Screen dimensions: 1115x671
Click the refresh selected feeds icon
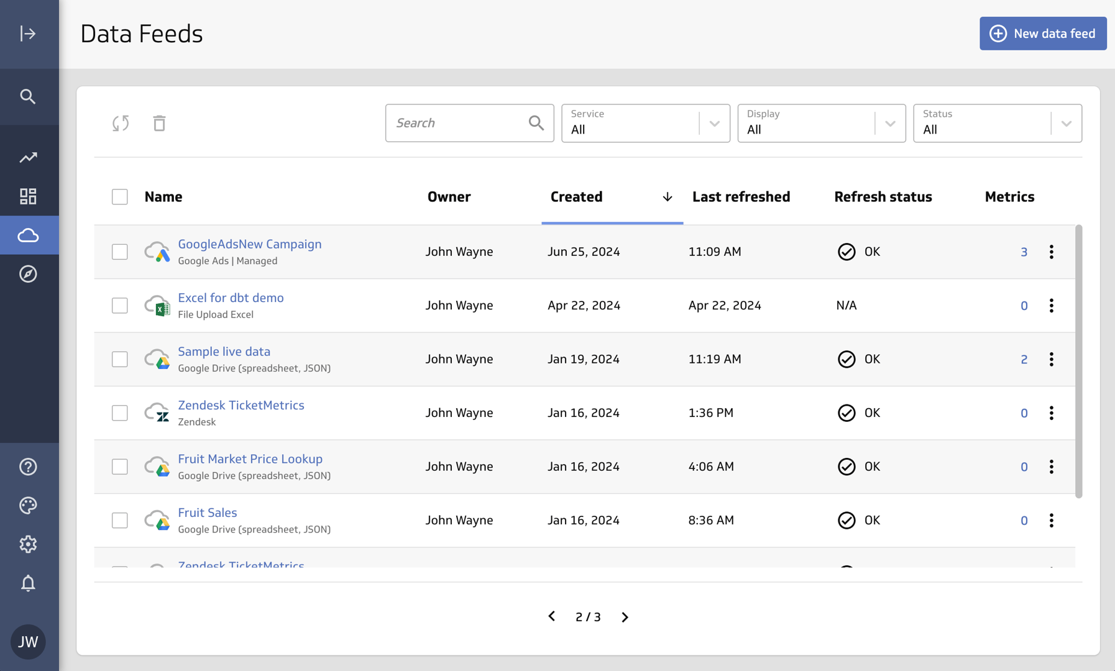[121, 123]
